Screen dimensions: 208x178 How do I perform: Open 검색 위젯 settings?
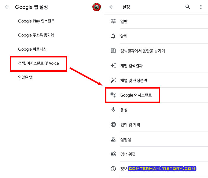tap(156, 154)
